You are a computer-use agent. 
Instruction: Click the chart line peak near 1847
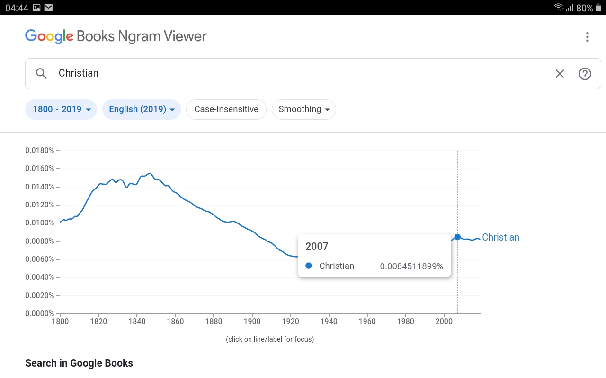[150, 173]
